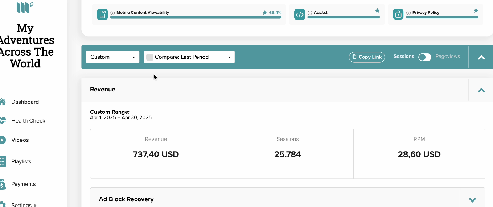Open the Compare: Last Period dropdown arrow
The image size is (493, 207).
[x=229, y=57]
